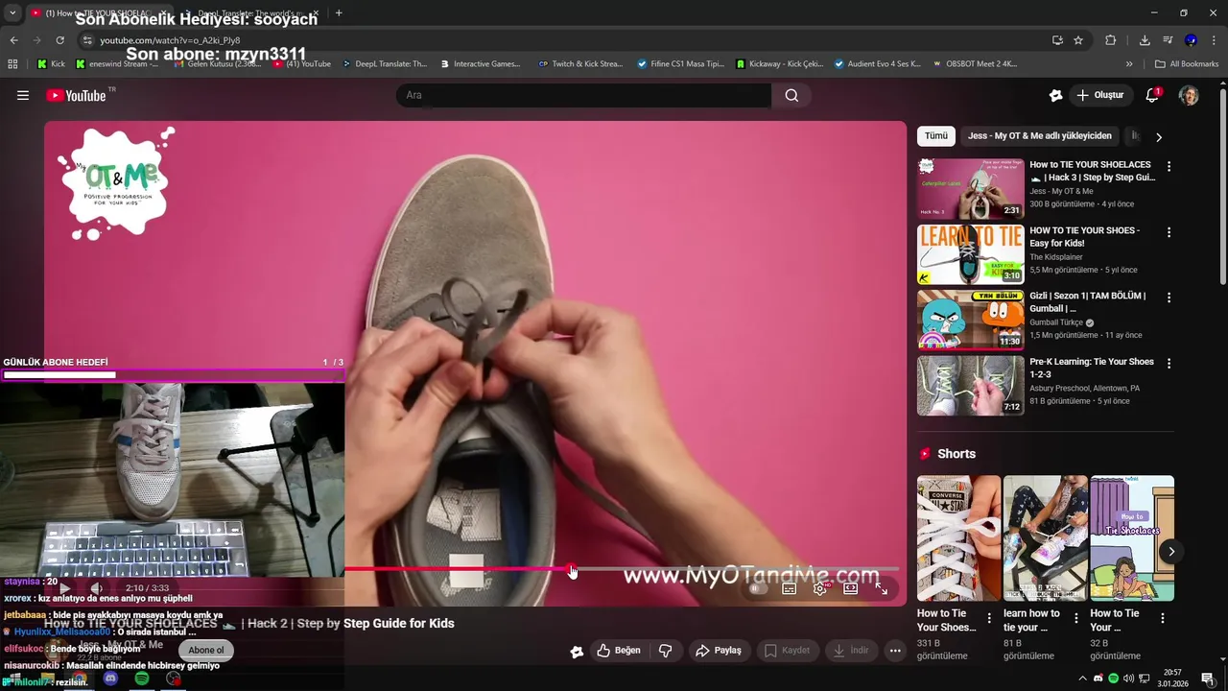
Task: Click the address bar URL
Action: [170, 40]
